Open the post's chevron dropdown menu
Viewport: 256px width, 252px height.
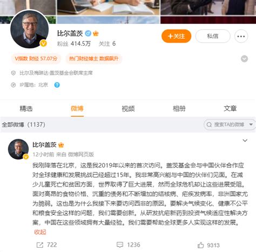coord(245,141)
